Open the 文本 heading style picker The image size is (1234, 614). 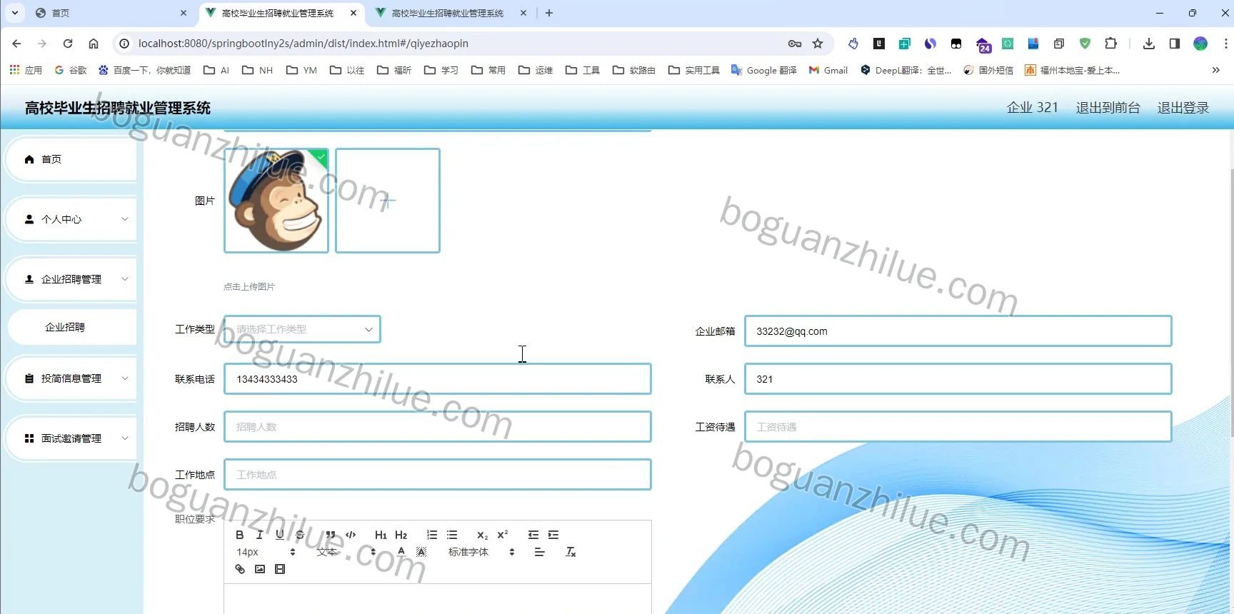pyautogui.click(x=346, y=552)
